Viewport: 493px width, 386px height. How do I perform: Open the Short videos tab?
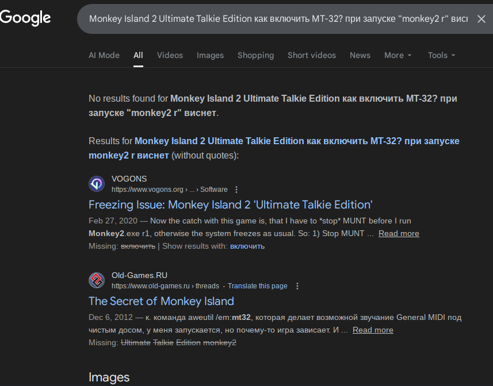[312, 55]
